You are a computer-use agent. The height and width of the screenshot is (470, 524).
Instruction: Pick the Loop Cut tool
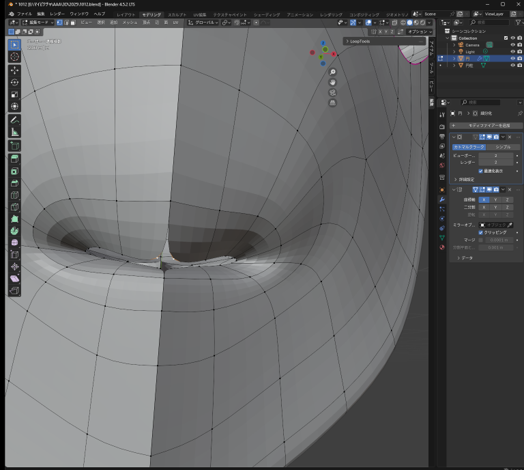tap(14, 195)
